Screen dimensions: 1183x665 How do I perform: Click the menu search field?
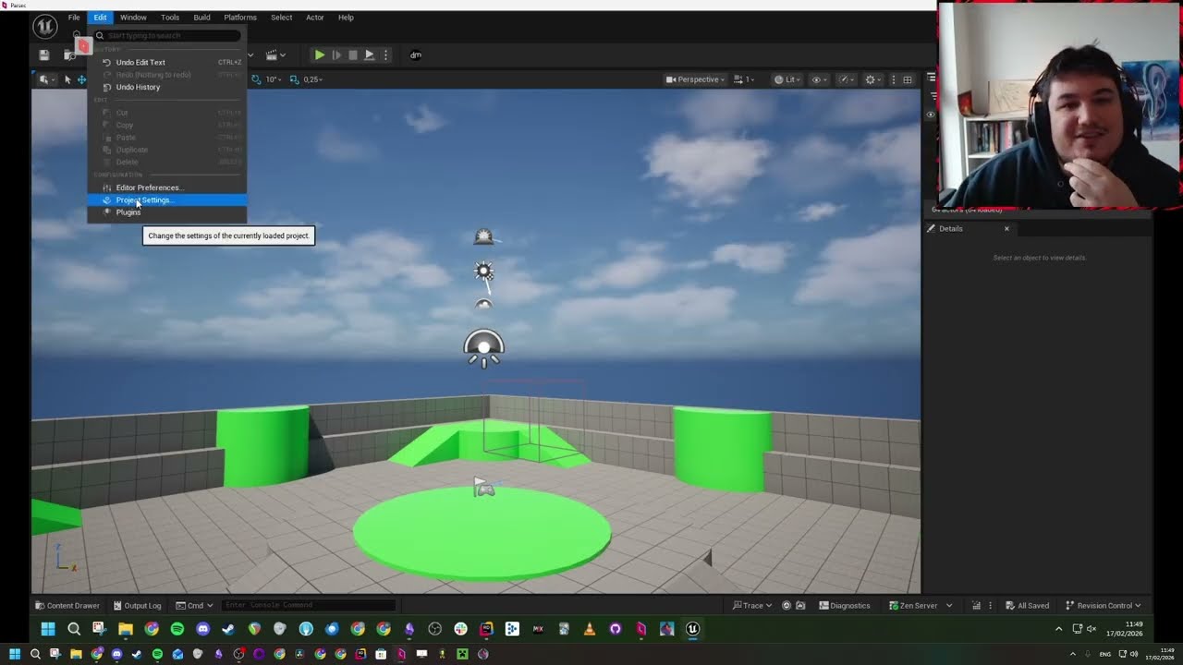[167, 36]
